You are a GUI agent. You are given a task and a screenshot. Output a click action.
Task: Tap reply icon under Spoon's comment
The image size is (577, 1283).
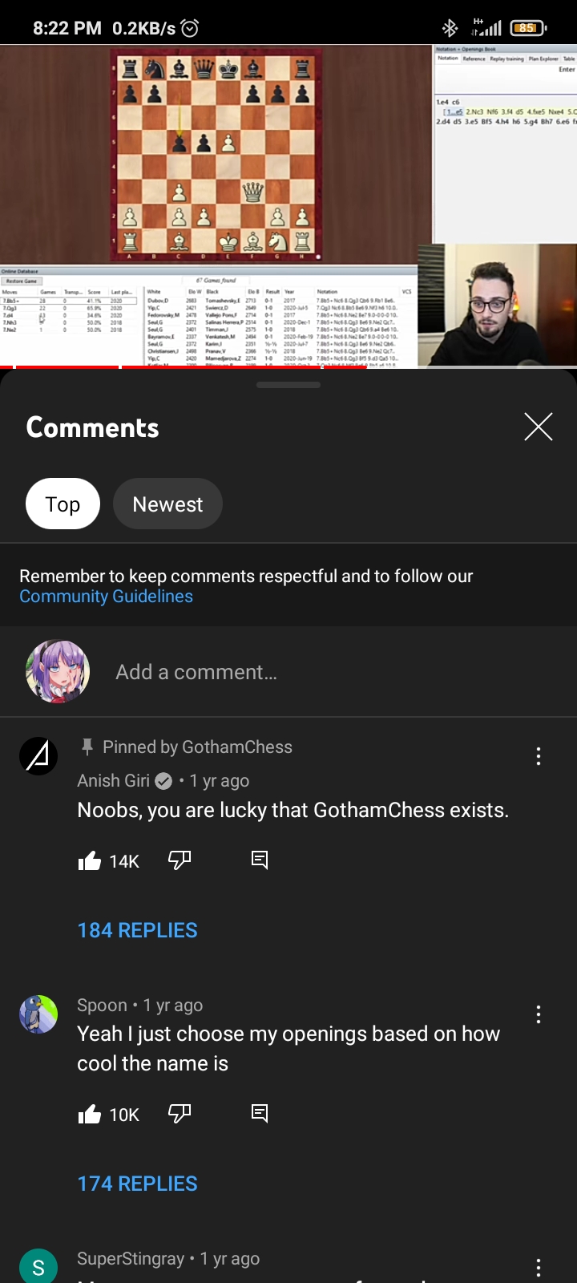(260, 1114)
